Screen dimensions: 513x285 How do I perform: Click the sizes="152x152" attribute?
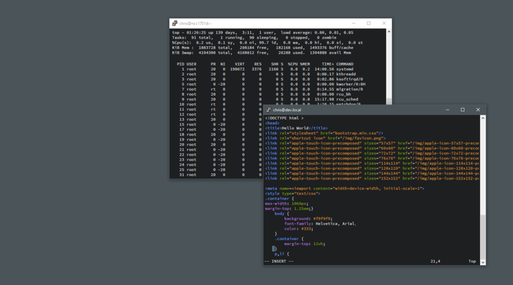(x=382, y=178)
